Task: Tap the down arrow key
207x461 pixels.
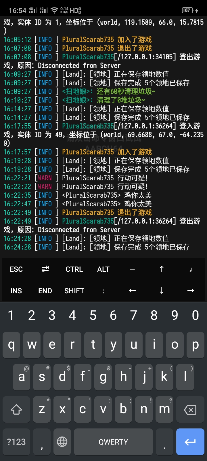Action: point(162,291)
